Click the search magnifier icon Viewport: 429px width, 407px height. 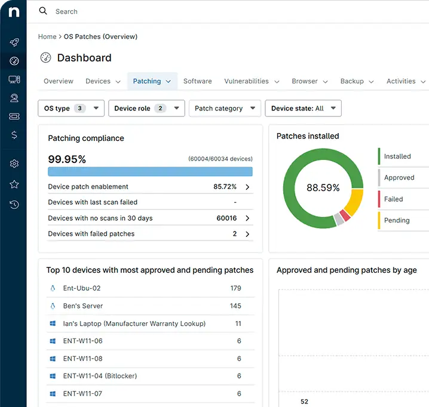[43, 11]
